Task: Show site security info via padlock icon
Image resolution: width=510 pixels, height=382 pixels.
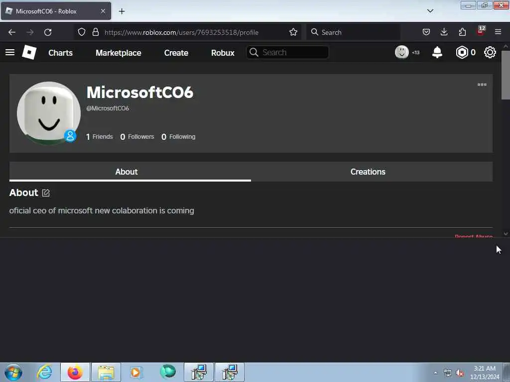Action: point(95,32)
